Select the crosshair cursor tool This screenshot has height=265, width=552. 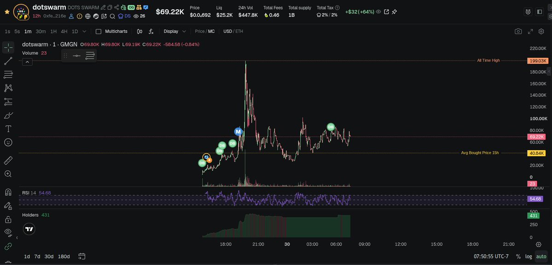[x=8, y=47]
